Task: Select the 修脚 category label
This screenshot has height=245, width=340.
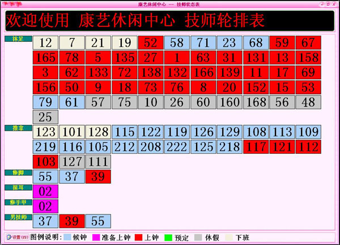Action: point(18,172)
